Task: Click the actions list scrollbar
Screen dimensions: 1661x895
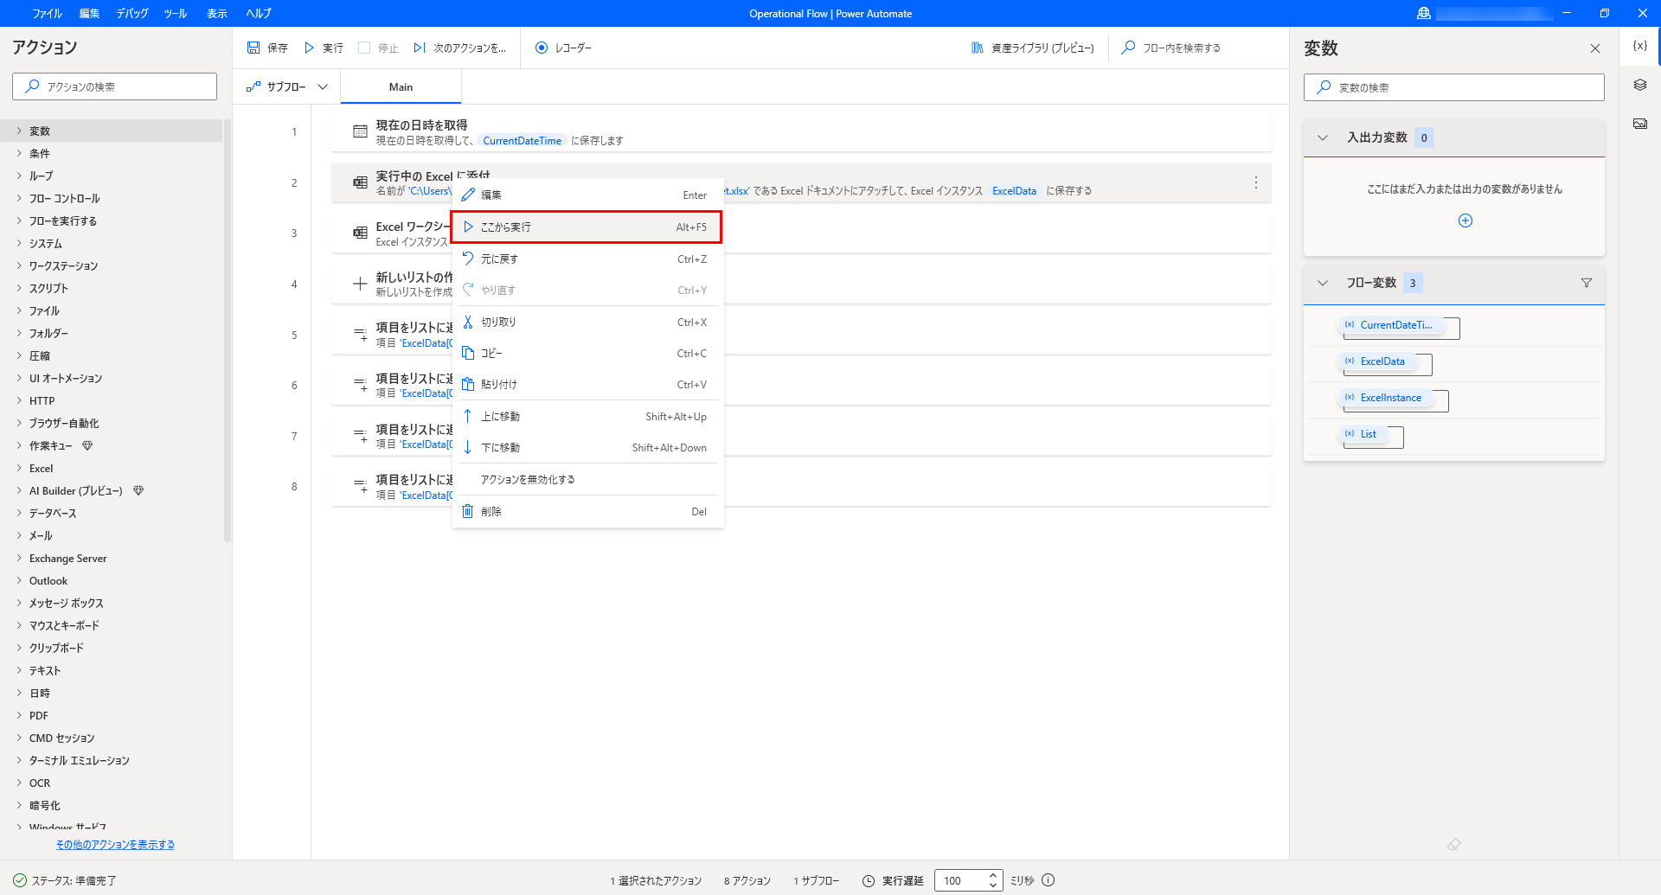Action: [228, 330]
